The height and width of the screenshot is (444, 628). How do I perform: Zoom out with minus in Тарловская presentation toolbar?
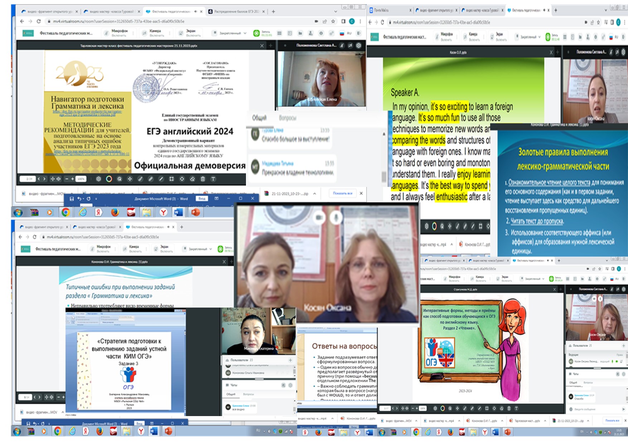pos(67,179)
